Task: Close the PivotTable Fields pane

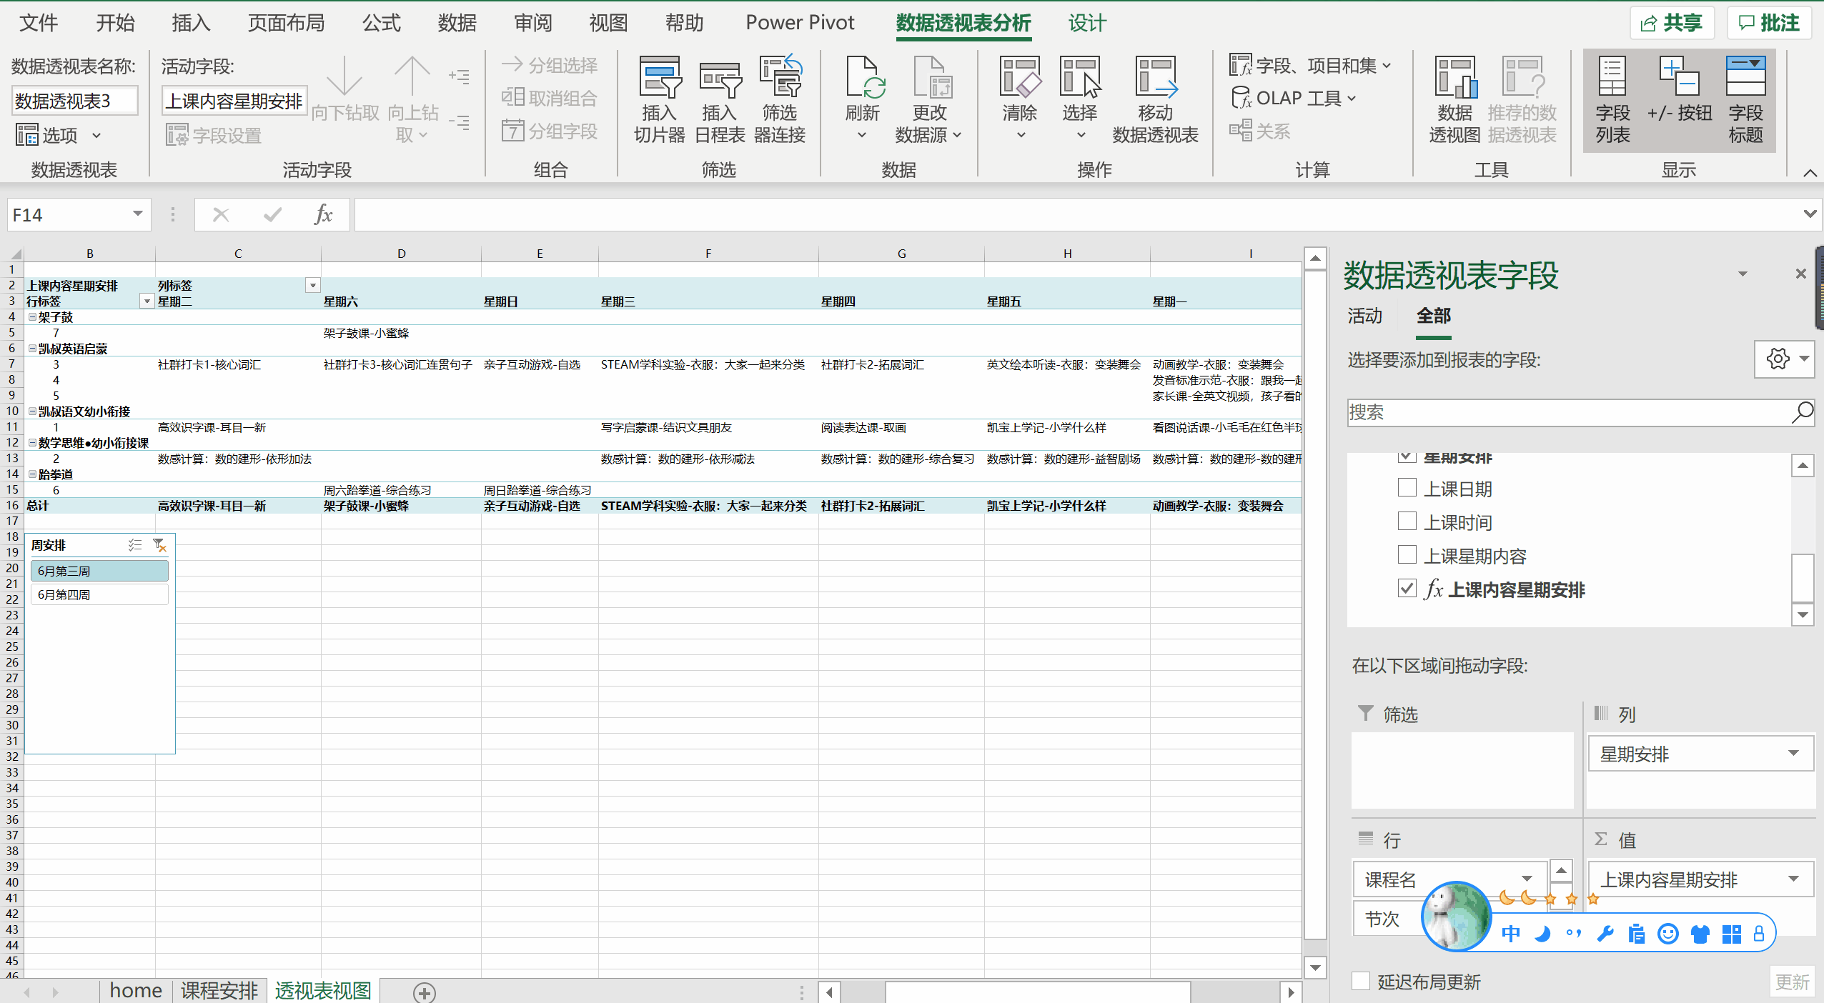Action: click(1801, 274)
